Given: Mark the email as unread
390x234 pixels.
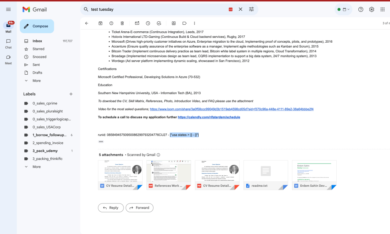Looking at the screenshot, I should [x=137, y=23].
